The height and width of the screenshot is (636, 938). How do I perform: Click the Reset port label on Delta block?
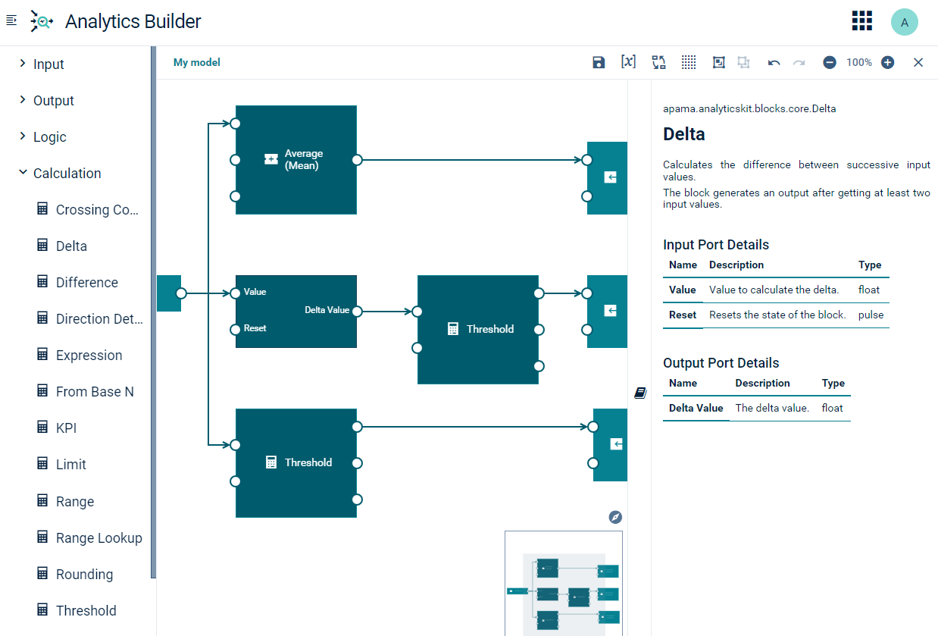pos(255,328)
